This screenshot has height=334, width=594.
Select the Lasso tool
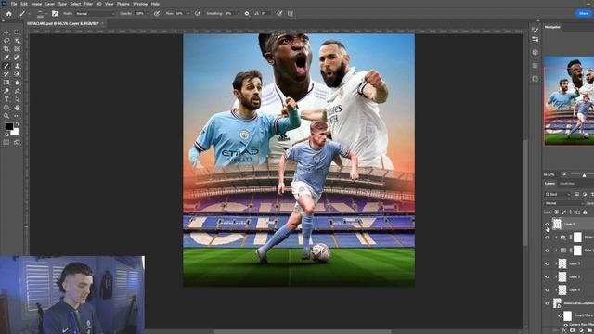pos(6,41)
